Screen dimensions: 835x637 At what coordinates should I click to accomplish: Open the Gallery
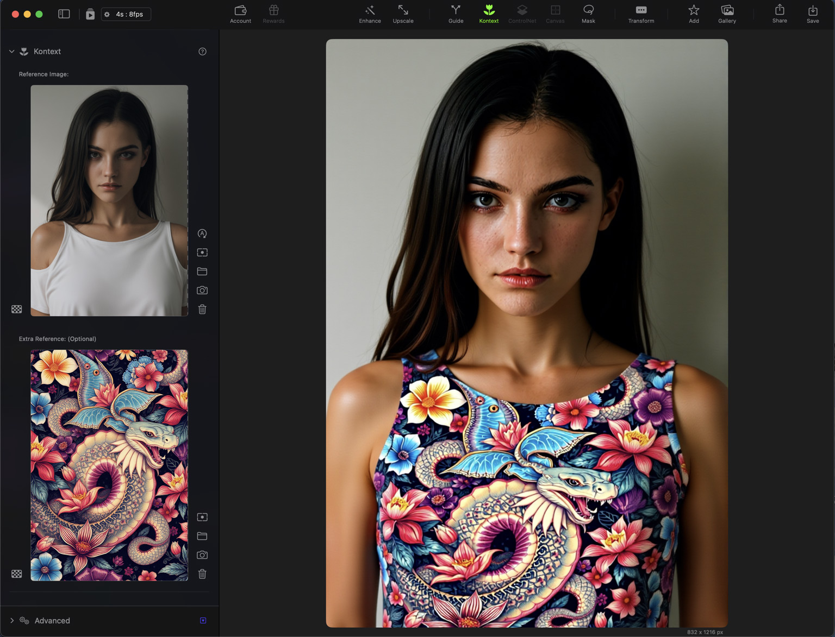727,14
